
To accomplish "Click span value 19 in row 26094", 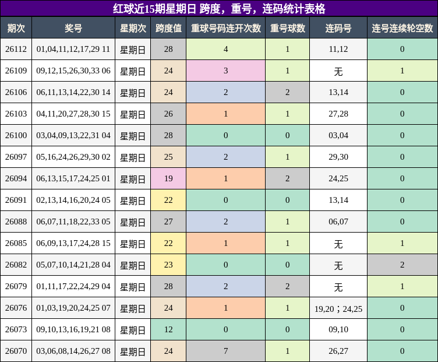I will tap(168, 178).
